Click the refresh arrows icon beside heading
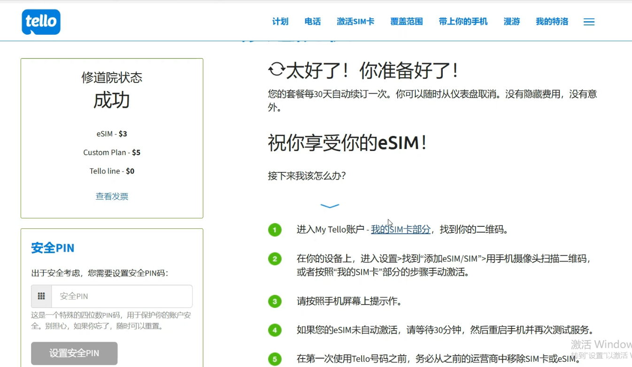Viewport: 632px width, 367px height. pos(276,70)
